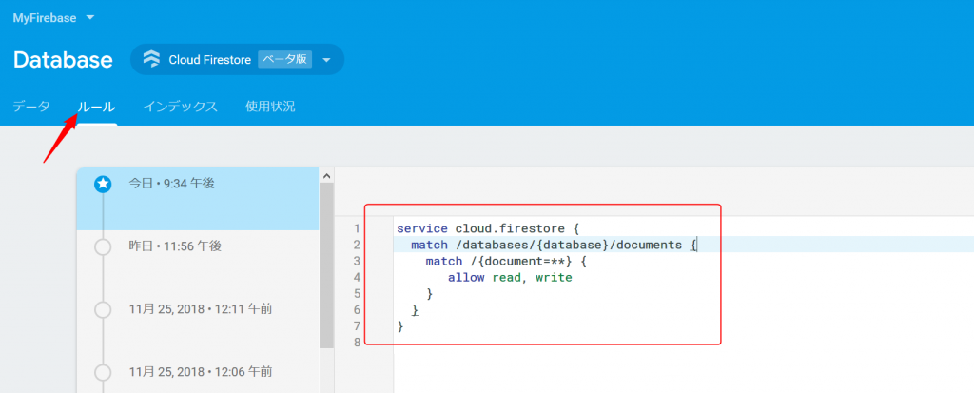Select the 昨日 11:56 午後 history entry
The height and width of the screenshot is (393, 974).
198,262
